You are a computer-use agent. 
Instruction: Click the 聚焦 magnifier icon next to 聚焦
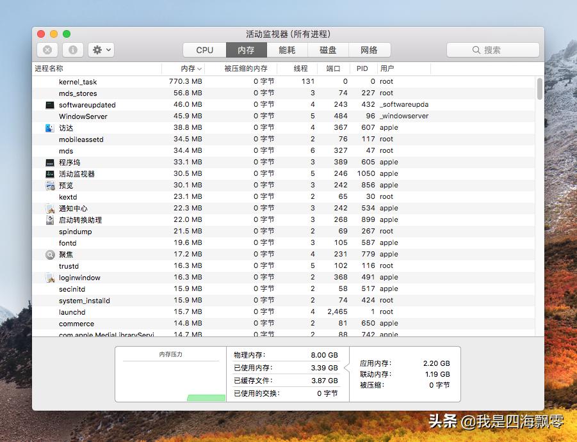[x=49, y=254]
